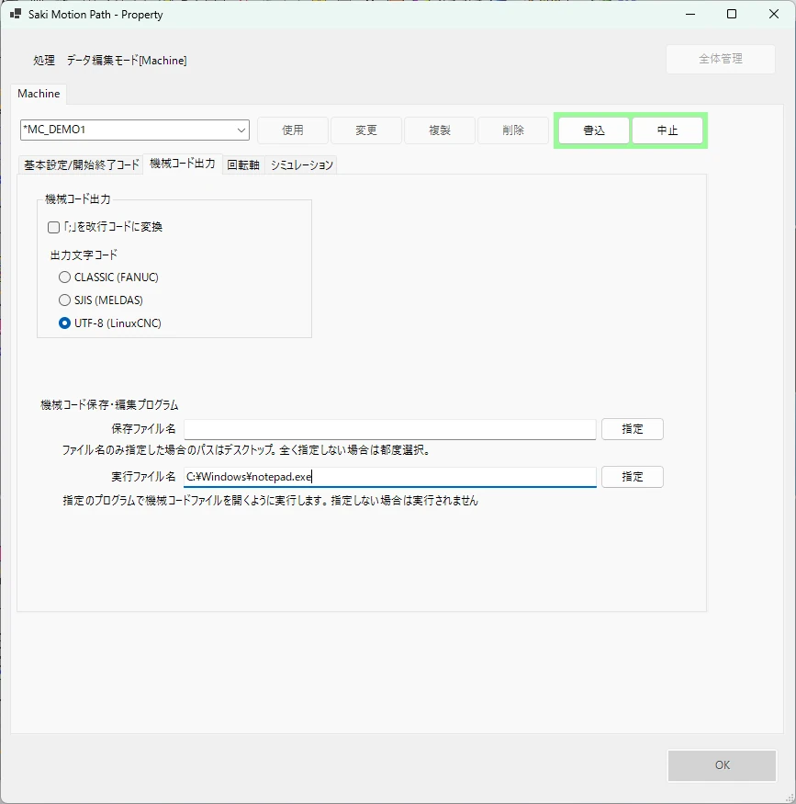796x804 pixels.
Task: Click the OK button
Action: click(723, 765)
